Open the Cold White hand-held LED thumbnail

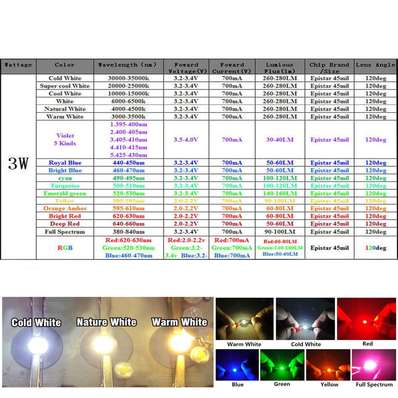click(305, 318)
